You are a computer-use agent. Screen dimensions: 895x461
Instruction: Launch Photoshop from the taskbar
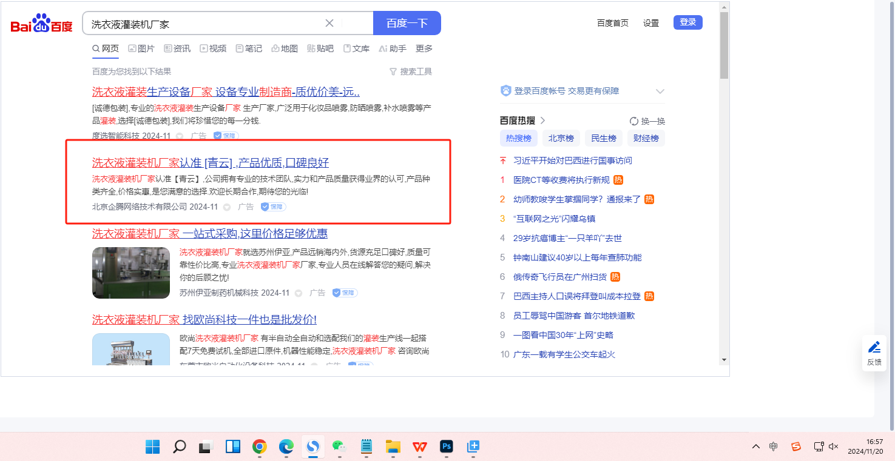tap(447, 447)
